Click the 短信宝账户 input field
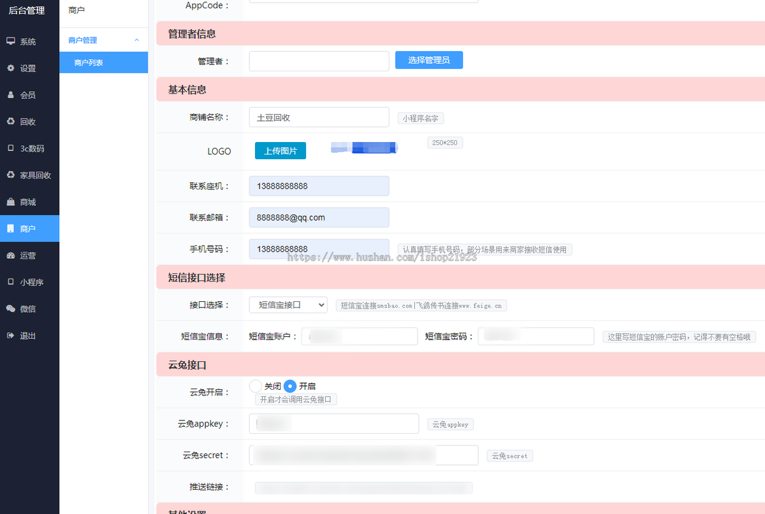This screenshot has height=514, width=765. [x=360, y=336]
